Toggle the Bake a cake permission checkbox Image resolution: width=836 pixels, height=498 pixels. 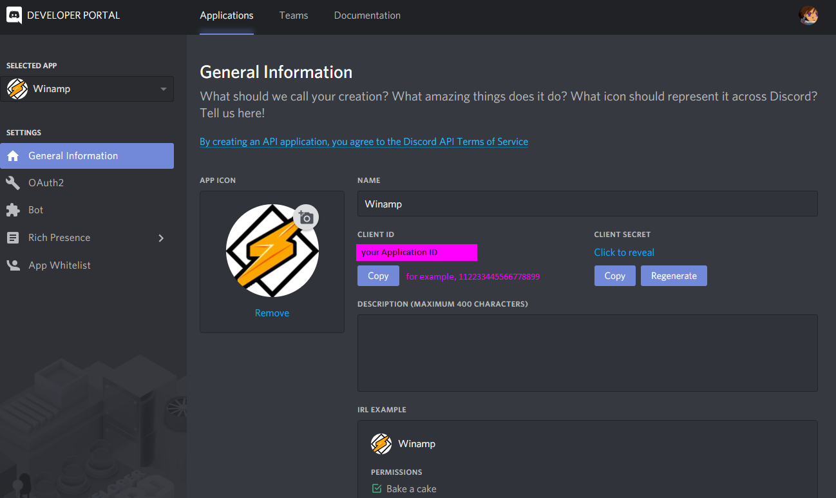377,489
